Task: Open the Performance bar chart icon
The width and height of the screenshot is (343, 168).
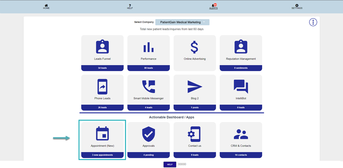Action: 149,47
